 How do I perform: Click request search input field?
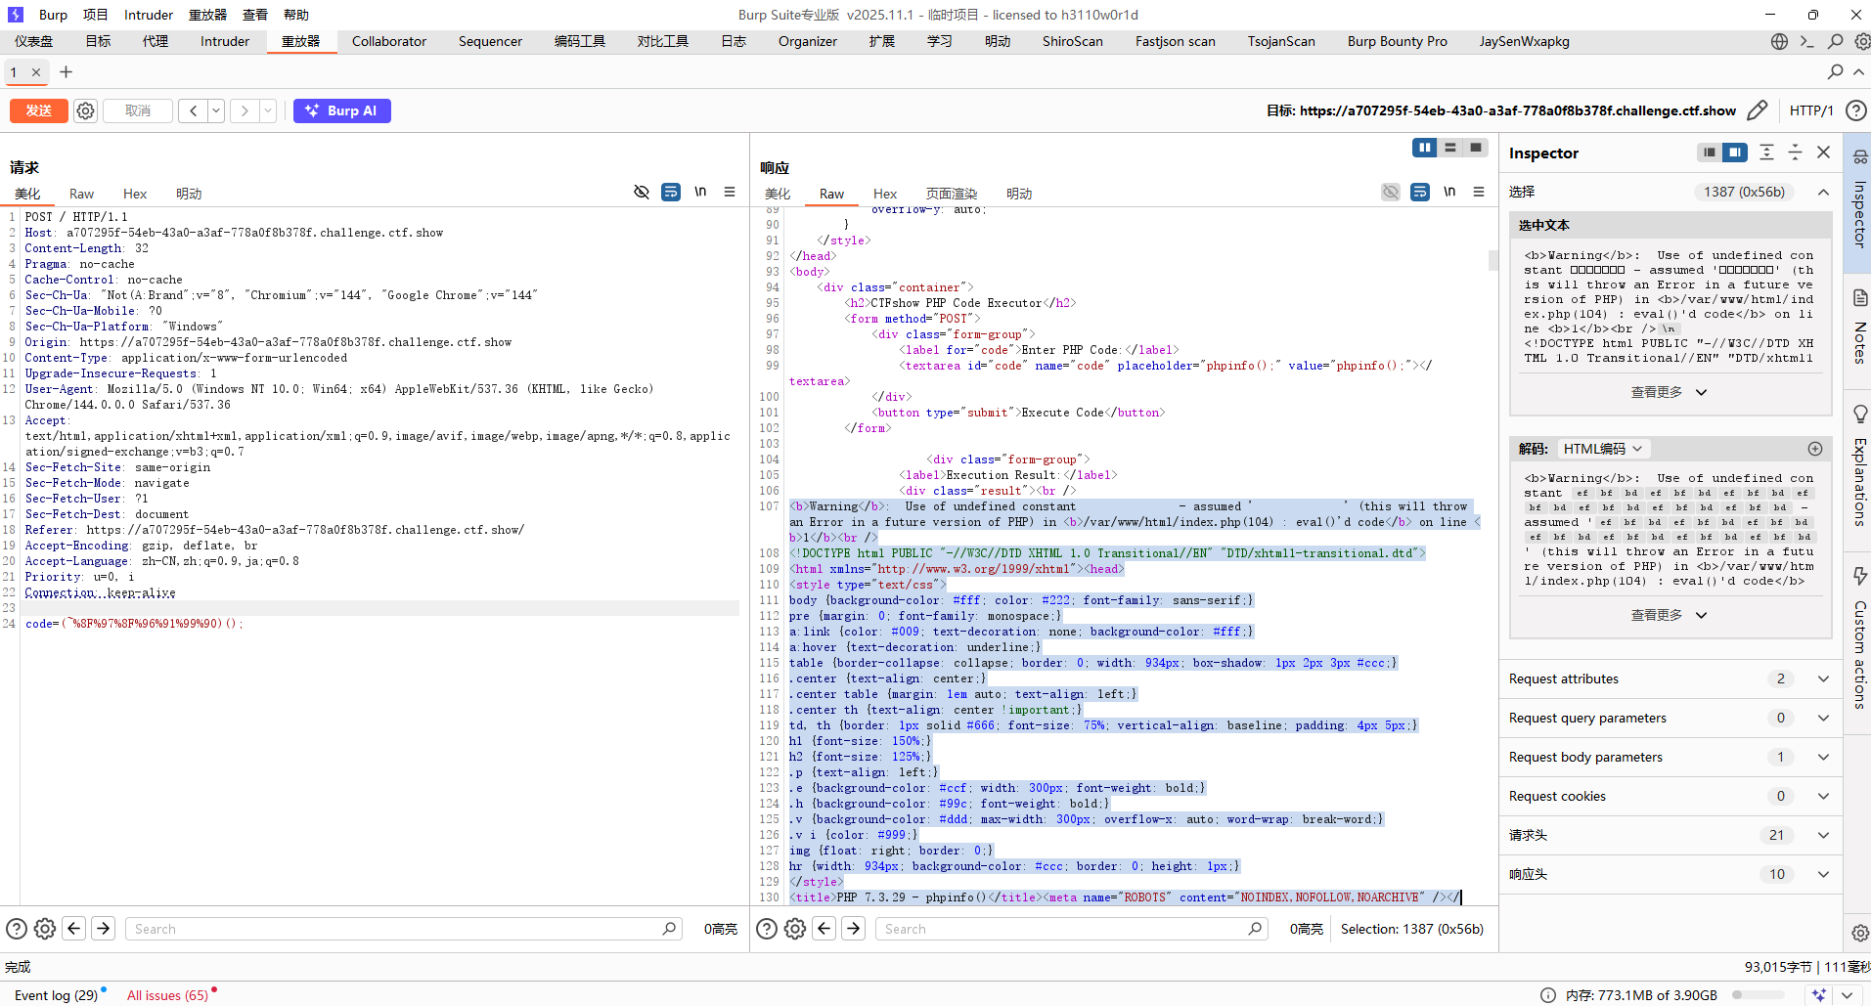pyautogui.click(x=403, y=929)
